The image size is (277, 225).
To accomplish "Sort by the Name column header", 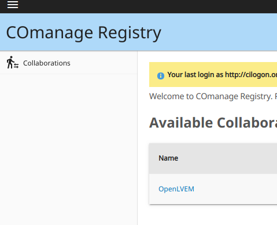I will (x=168, y=158).
